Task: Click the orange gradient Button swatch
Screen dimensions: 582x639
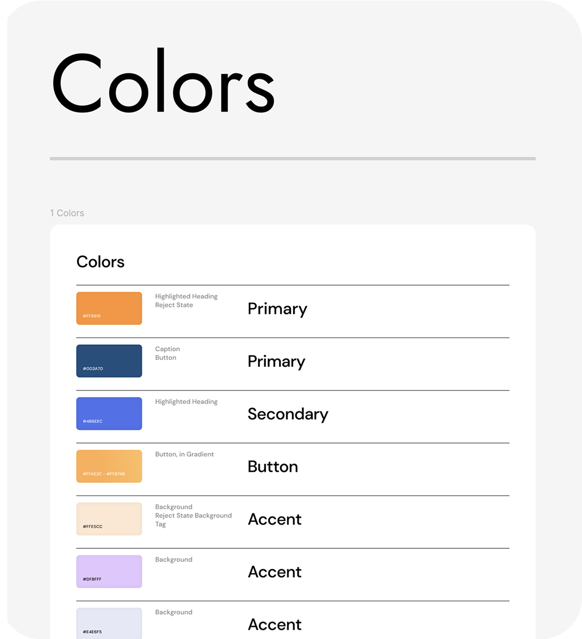Action: pyautogui.click(x=109, y=466)
